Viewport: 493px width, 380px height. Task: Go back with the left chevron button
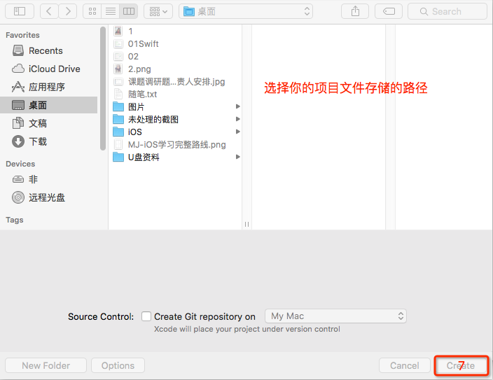pos(49,12)
